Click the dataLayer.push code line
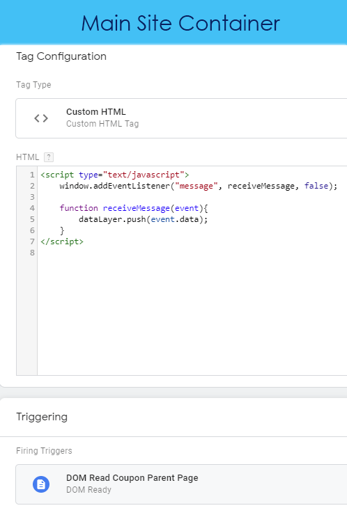Screen dimensions: 347x508 pyautogui.click(x=143, y=219)
